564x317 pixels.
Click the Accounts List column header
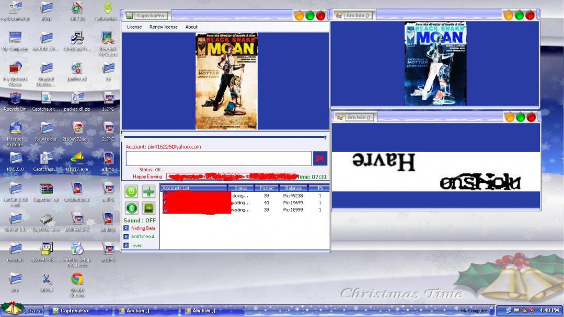pos(194,188)
